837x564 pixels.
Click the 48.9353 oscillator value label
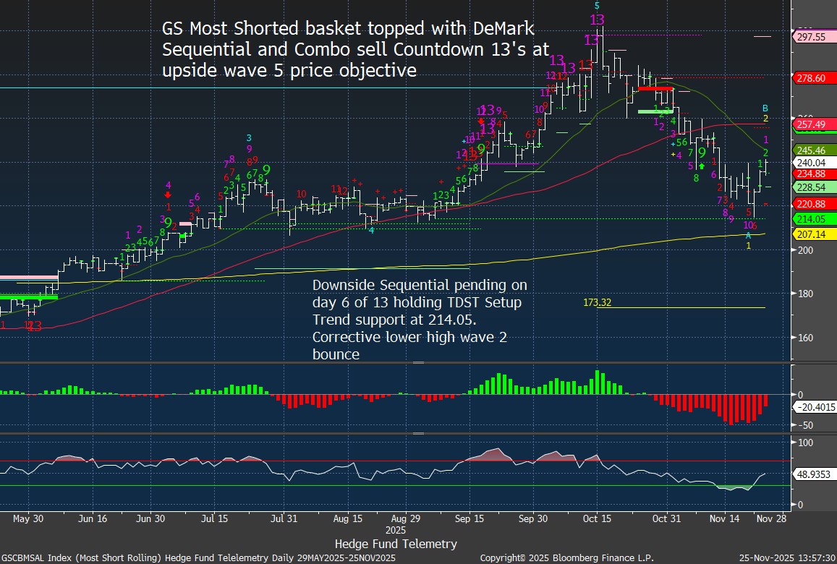click(x=815, y=474)
